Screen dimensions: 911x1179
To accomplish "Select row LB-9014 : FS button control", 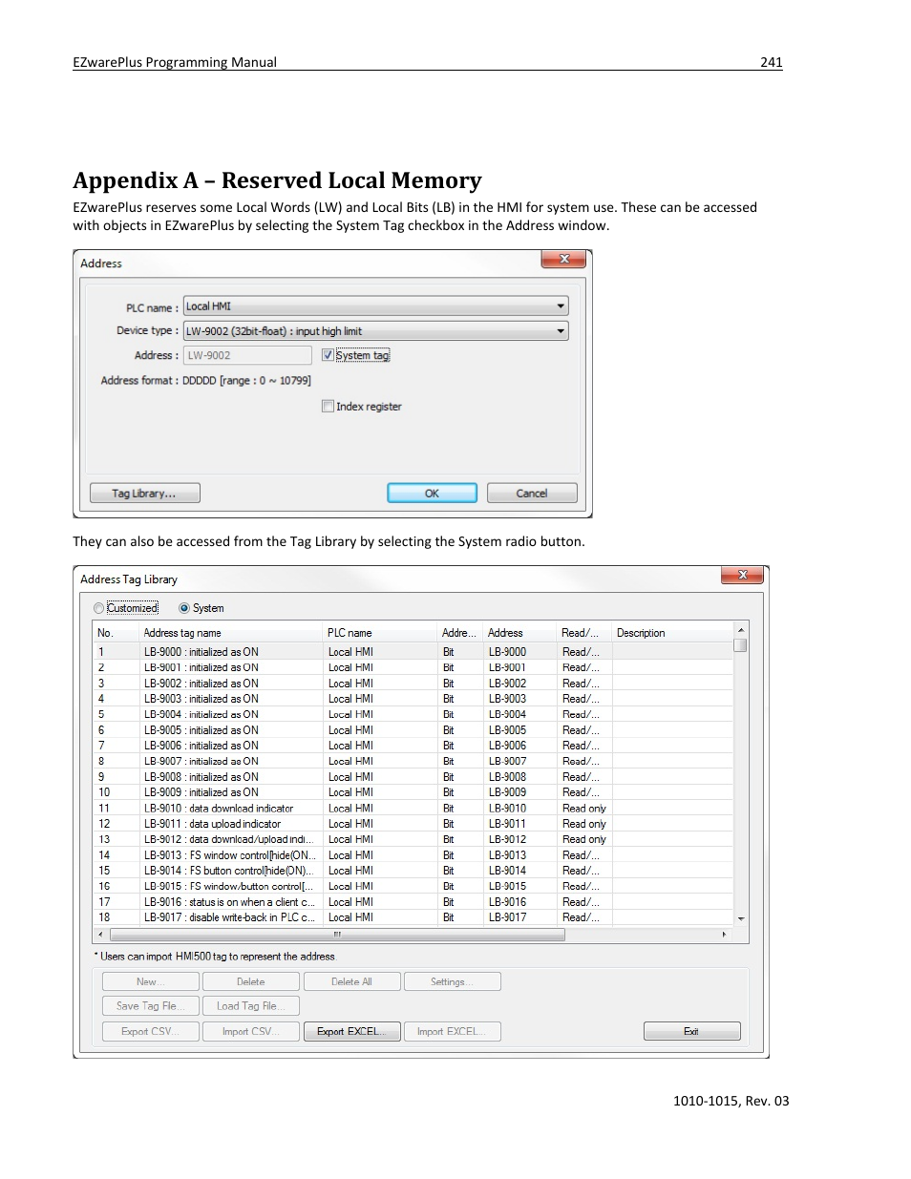I will click(x=413, y=871).
